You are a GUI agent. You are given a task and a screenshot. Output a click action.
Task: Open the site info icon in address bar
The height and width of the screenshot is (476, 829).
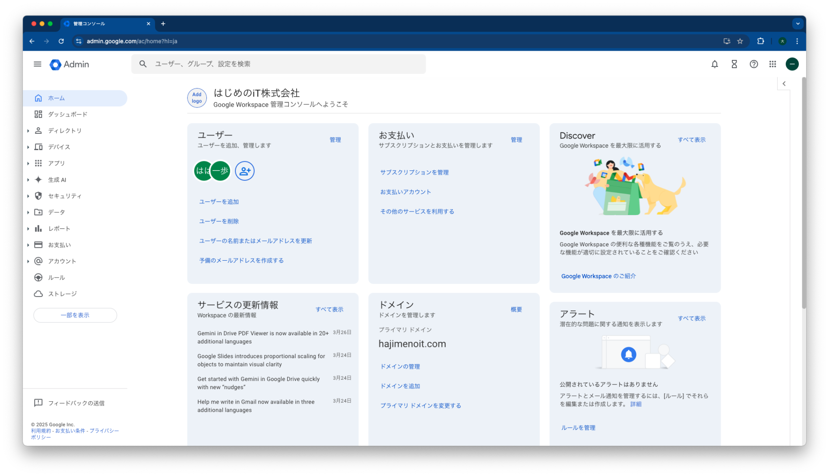click(79, 41)
